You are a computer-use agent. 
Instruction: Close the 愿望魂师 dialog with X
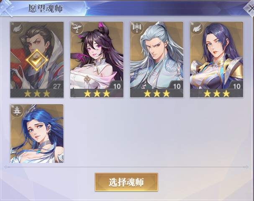(x=249, y=8)
